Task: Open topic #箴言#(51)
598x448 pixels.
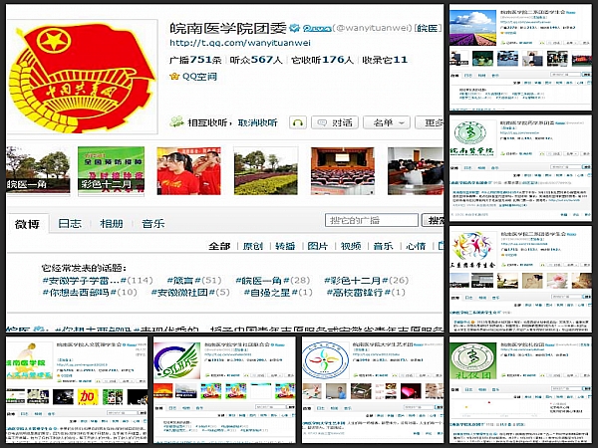Action: click(x=194, y=281)
